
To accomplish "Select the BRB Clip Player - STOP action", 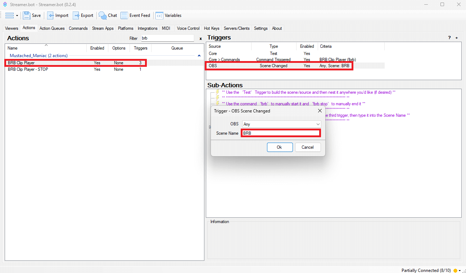I will tap(28, 69).
